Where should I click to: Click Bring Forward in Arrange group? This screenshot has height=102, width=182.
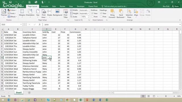(x=112, y=14)
